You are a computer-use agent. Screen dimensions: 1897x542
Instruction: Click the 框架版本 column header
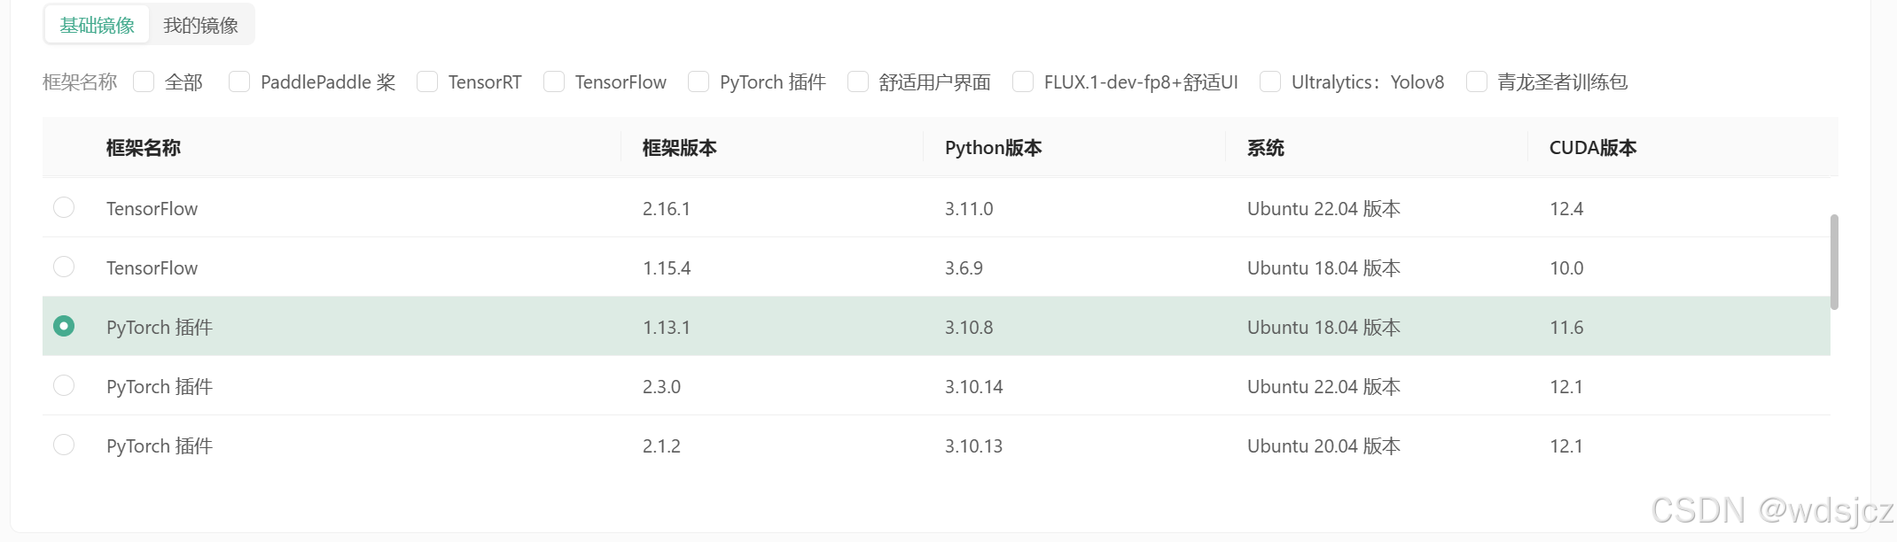tap(680, 148)
